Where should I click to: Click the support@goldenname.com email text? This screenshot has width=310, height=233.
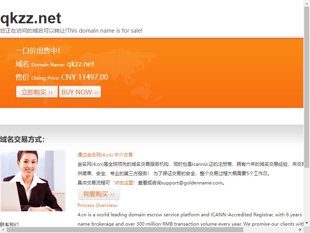click(192, 183)
